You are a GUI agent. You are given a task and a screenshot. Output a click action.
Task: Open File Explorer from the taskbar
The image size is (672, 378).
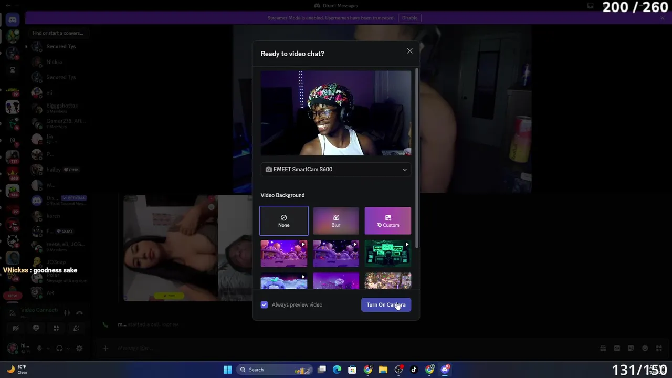(383, 370)
